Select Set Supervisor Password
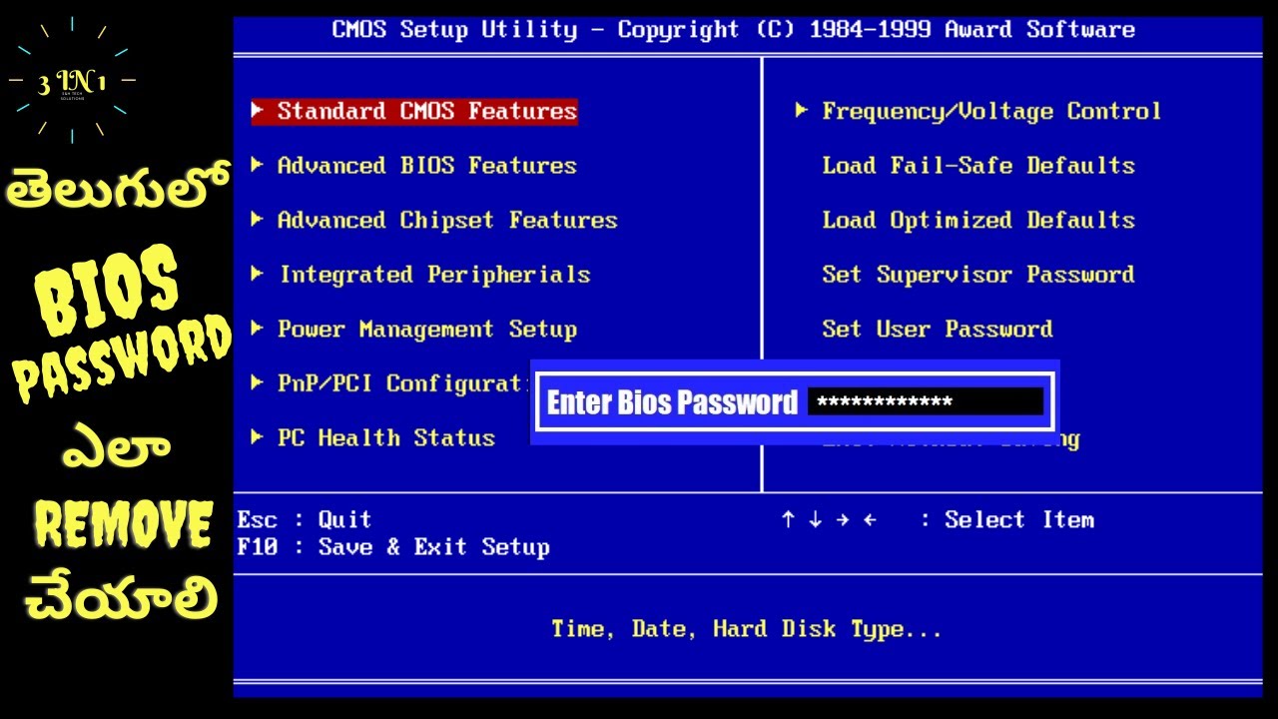The width and height of the screenshot is (1278, 719). coord(978,275)
